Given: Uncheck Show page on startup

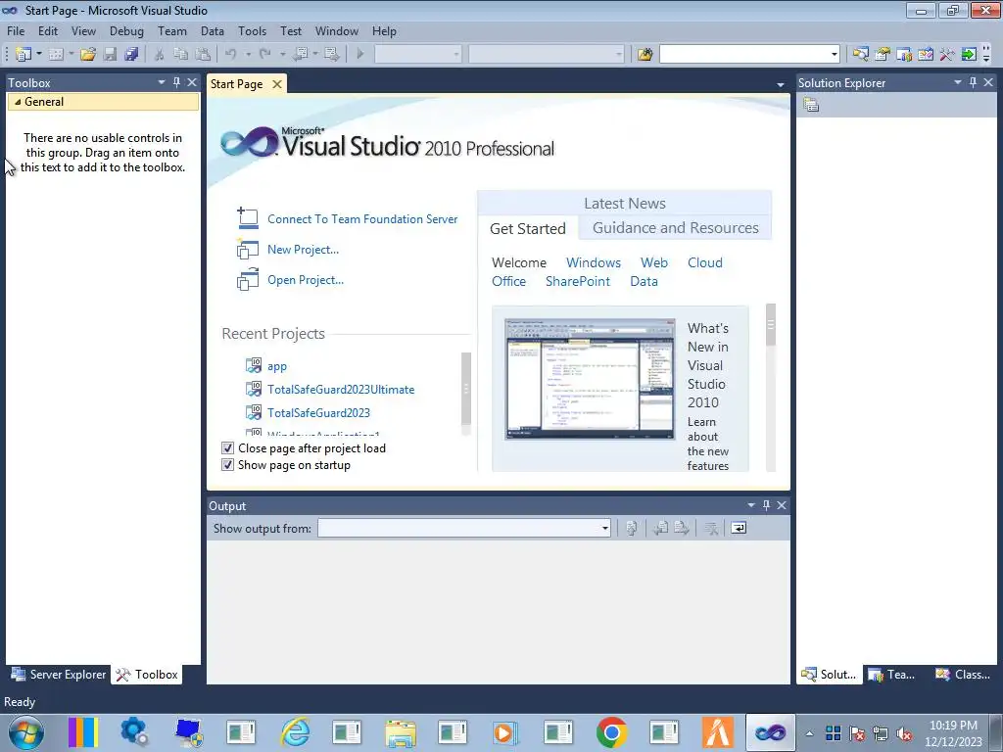Looking at the screenshot, I should tap(227, 465).
